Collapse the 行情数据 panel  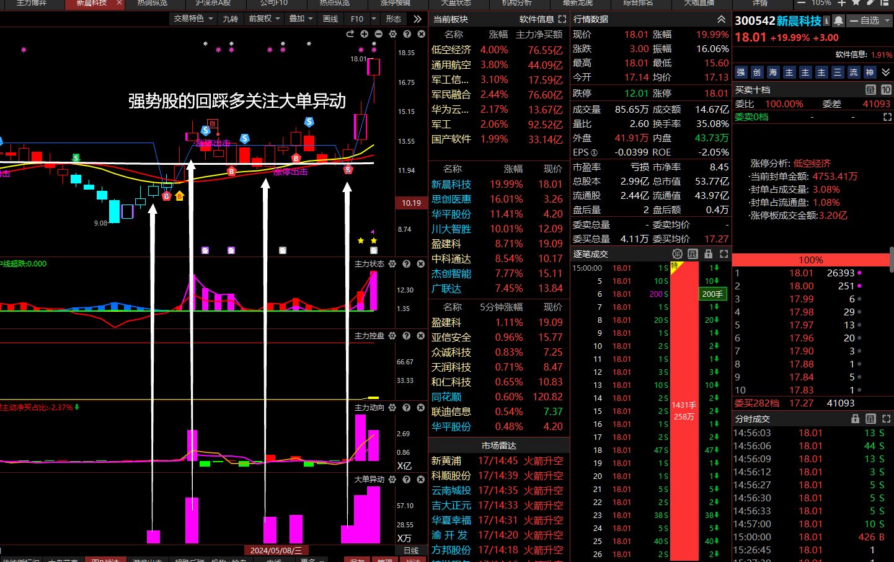click(721, 19)
